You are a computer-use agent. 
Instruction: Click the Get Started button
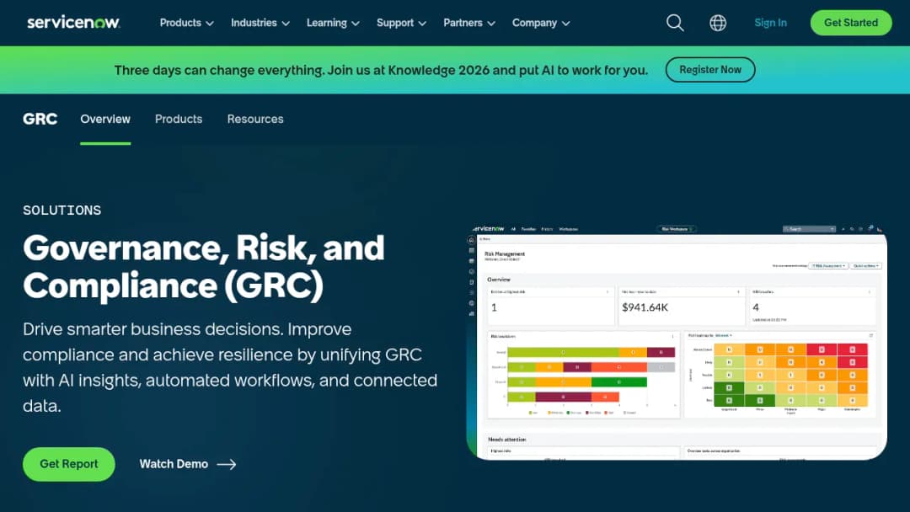click(x=851, y=23)
